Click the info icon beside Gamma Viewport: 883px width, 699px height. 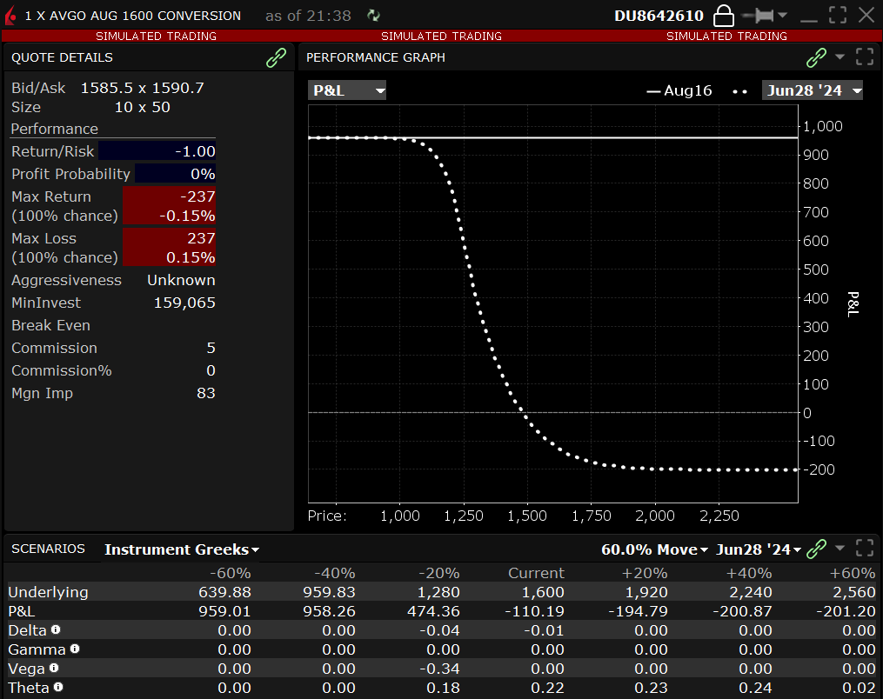coord(75,649)
